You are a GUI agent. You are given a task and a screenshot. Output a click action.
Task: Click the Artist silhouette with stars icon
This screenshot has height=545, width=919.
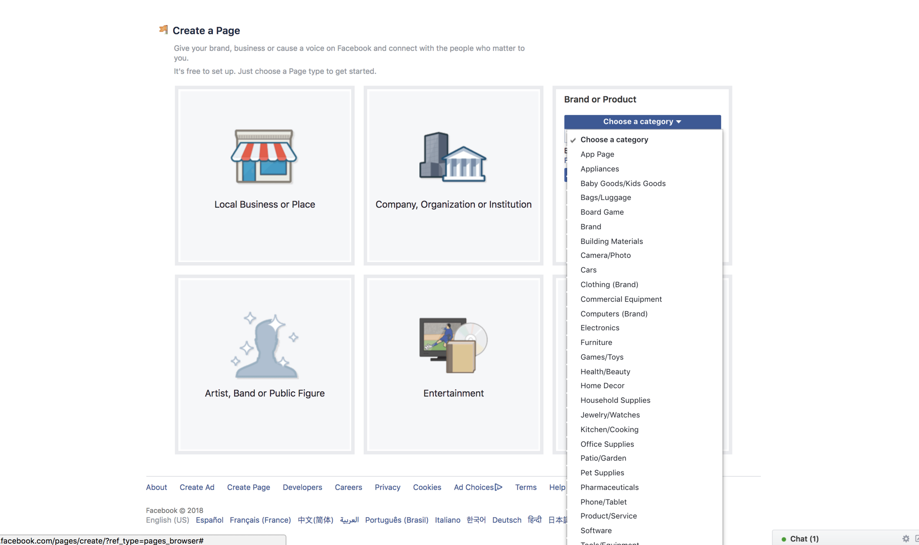[265, 345]
